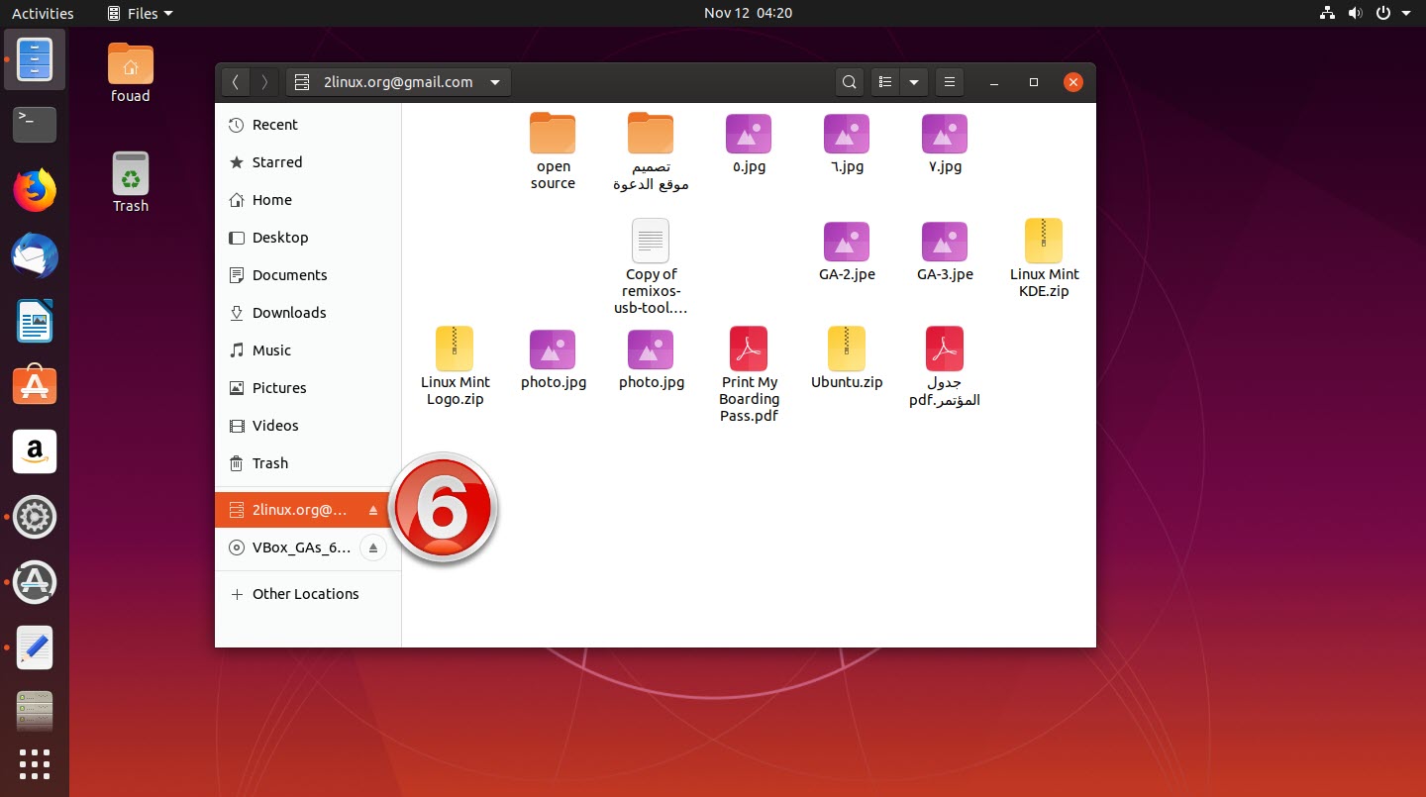The height and width of the screenshot is (797, 1426).
Task: Select the تصميم موقع الدعوة folder
Action: (651, 151)
